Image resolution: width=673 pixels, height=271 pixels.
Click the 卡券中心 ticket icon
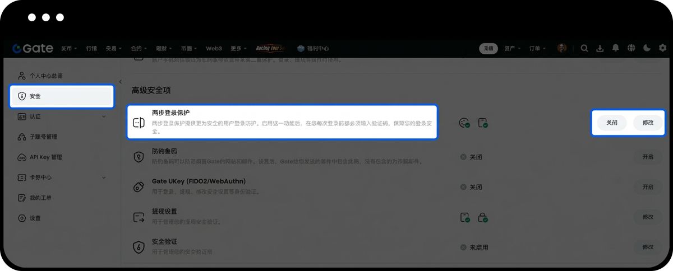pyautogui.click(x=22, y=177)
